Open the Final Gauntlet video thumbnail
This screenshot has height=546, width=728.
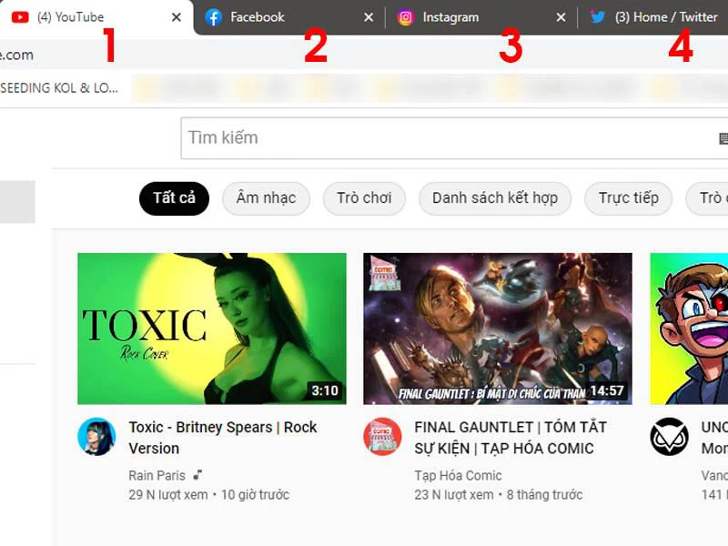pos(498,329)
